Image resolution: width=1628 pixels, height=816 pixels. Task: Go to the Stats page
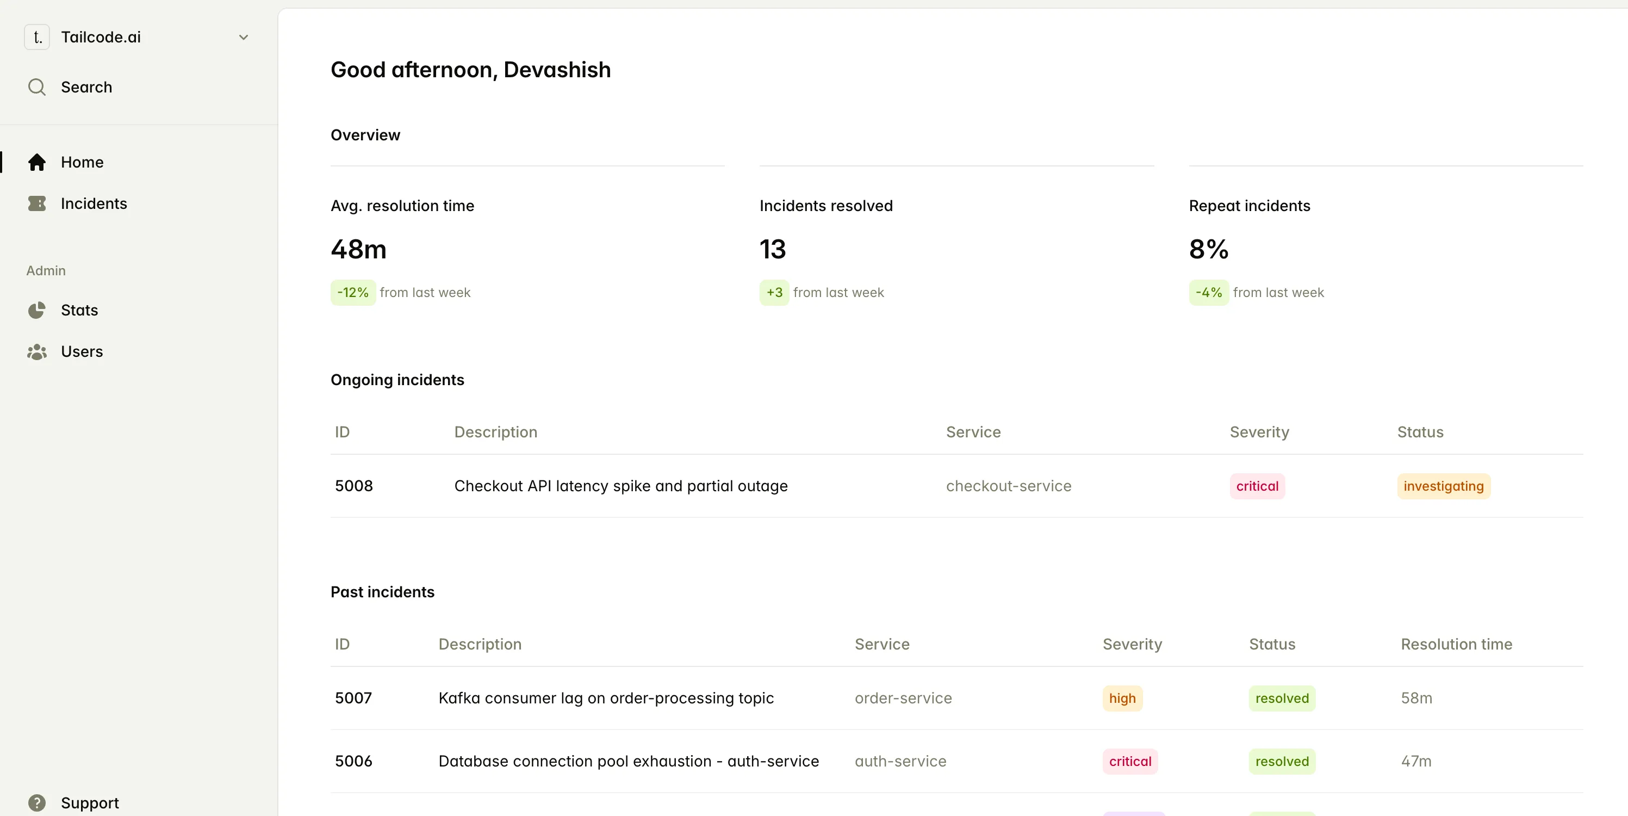79,310
